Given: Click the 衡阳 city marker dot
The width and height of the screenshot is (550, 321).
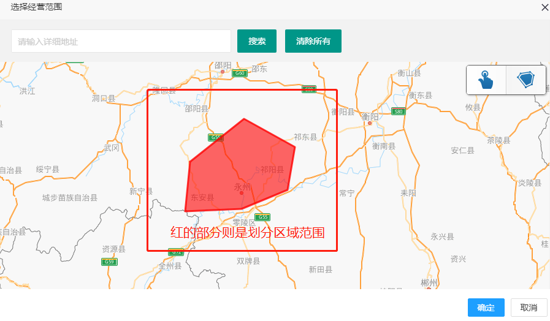Looking at the screenshot, I should tap(370, 123).
